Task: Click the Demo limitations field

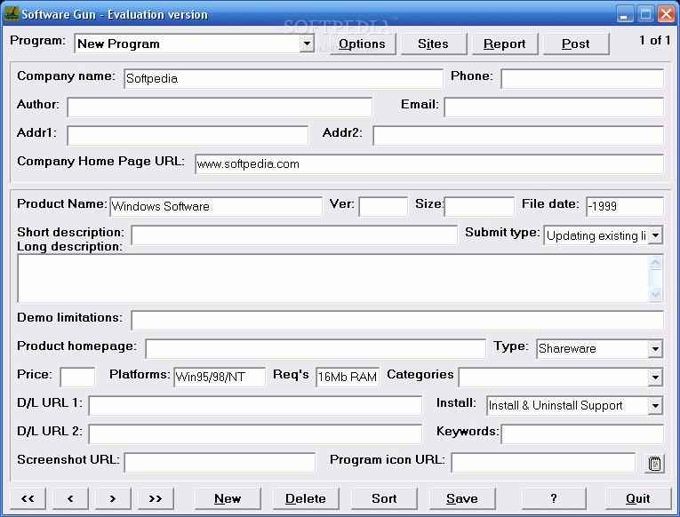Action: point(397,321)
